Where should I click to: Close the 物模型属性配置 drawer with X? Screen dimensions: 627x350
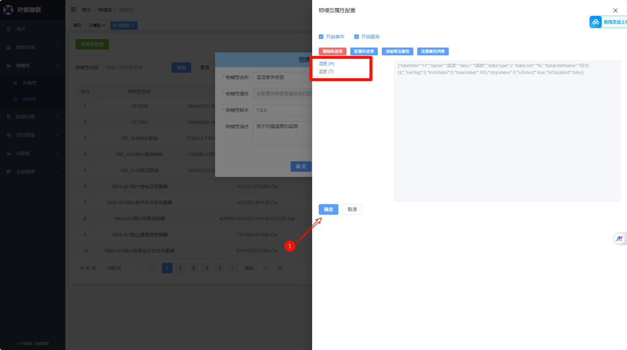(615, 10)
